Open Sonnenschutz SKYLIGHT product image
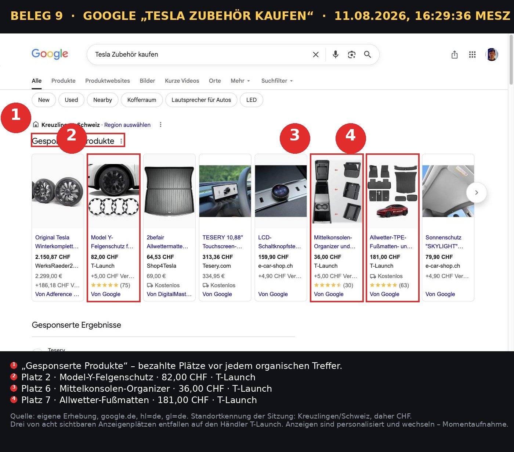Image resolution: width=514 pixels, height=452 pixels. 448,191
